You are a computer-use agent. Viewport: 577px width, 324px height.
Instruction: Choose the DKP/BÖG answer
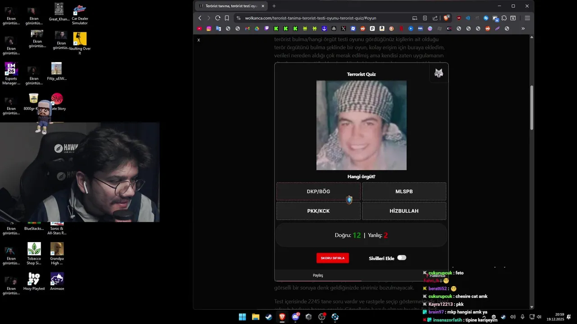tap(318, 191)
